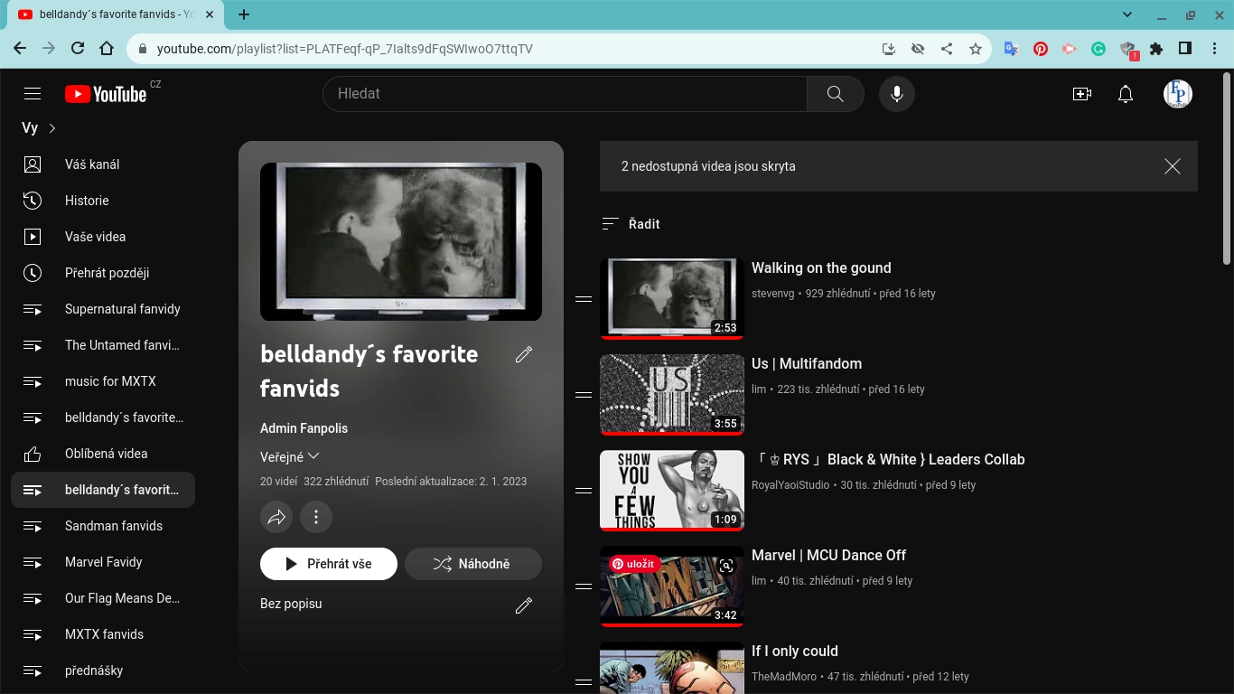This screenshot has width=1234, height=694.
Task: Play all with Přehrát vše
Action: click(x=329, y=564)
